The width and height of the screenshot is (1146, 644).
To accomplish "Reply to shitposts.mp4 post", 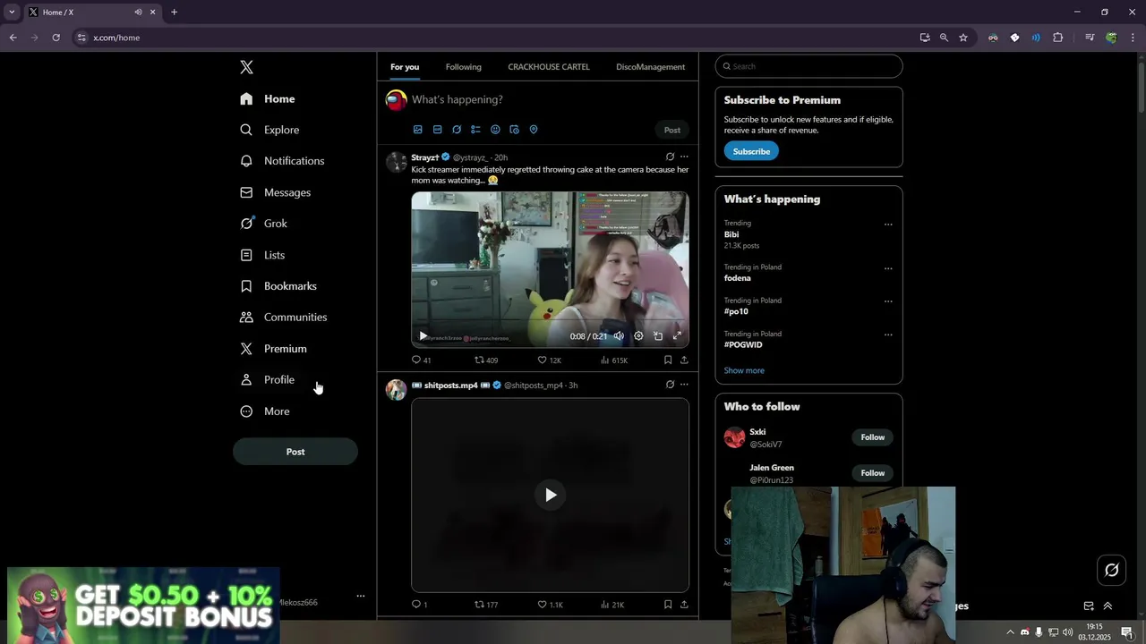I will (x=419, y=605).
